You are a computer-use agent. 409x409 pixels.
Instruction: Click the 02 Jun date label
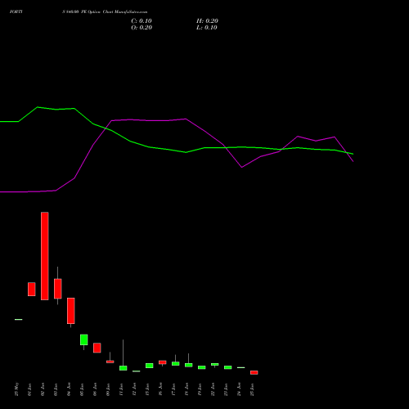pyautogui.click(x=43, y=389)
